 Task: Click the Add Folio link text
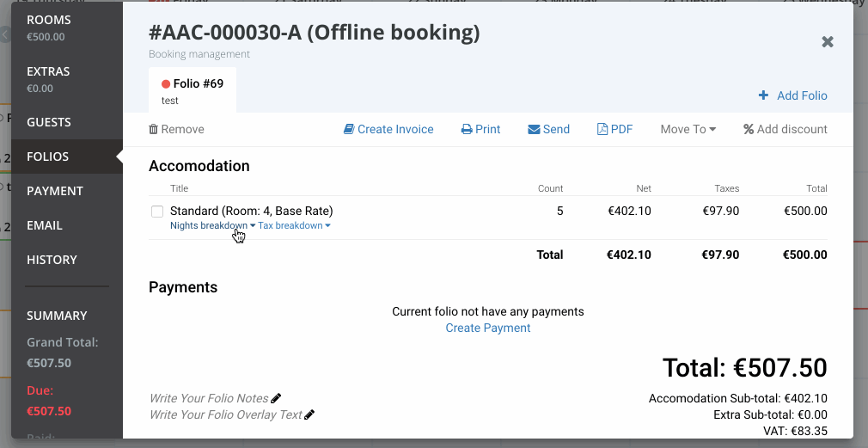(x=802, y=95)
